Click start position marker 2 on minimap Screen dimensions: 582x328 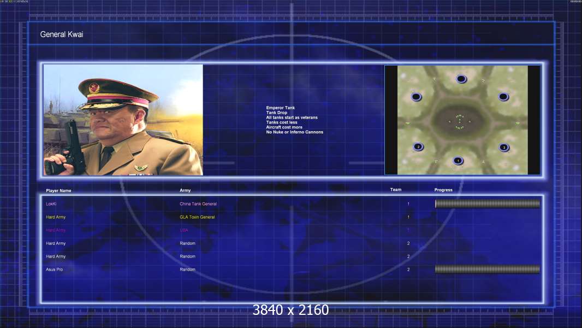click(418, 147)
